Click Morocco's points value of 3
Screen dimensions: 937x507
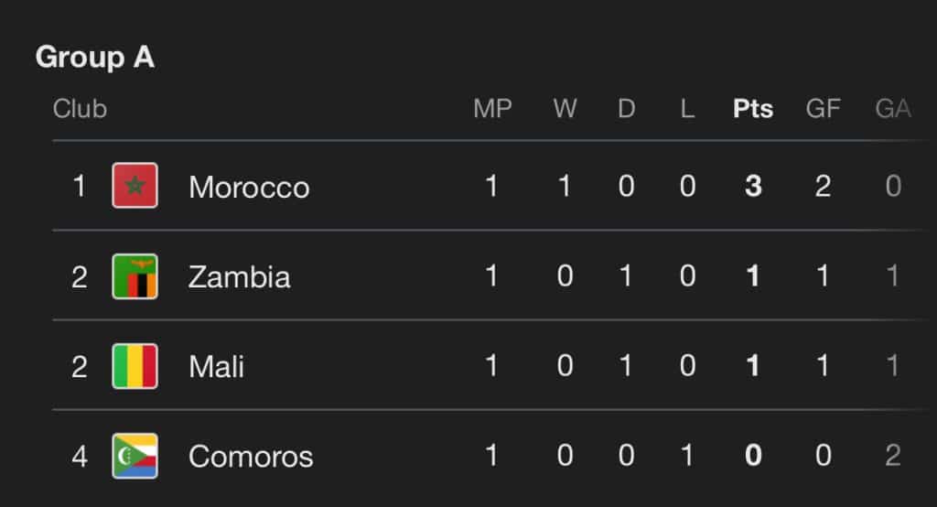pos(753,188)
